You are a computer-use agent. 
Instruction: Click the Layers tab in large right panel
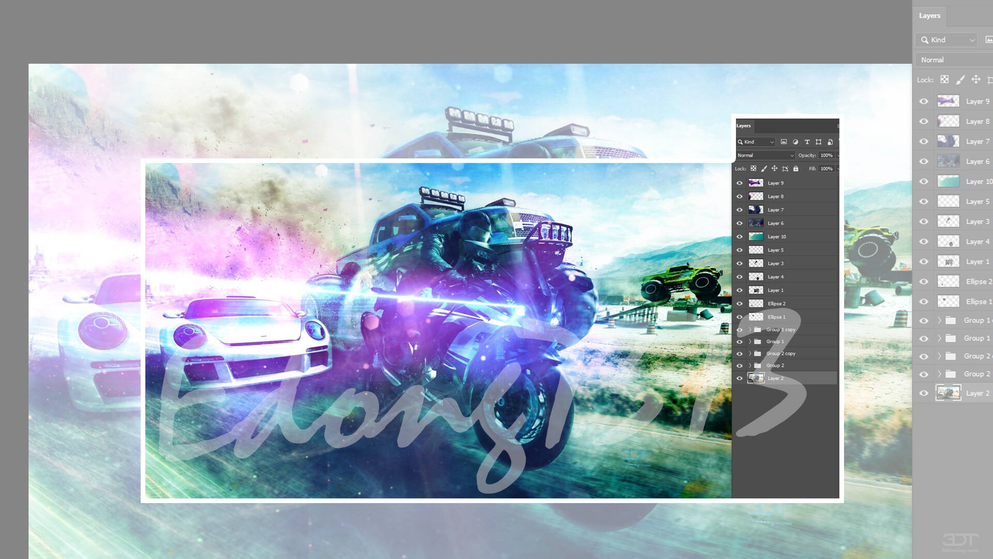coord(929,16)
